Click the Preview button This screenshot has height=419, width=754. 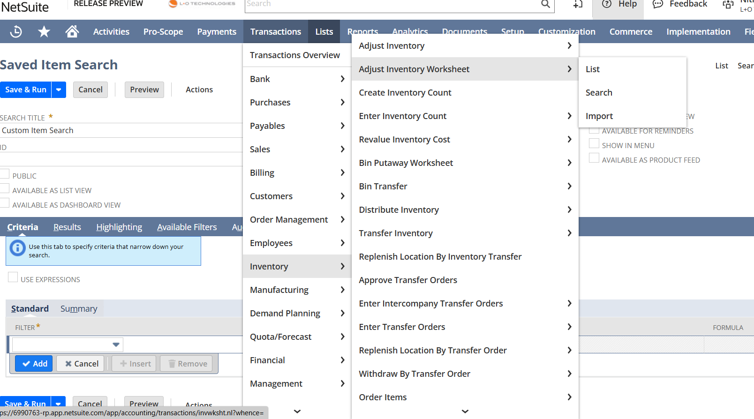[x=144, y=90]
